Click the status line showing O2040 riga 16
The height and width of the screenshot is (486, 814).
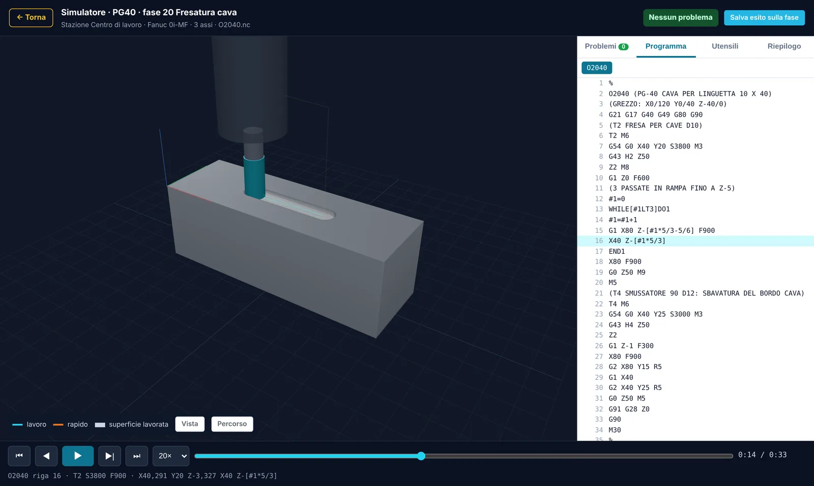pos(142,476)
